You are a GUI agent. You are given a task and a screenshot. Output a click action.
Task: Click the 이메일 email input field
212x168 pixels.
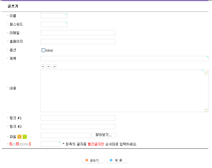coord(78,33)
